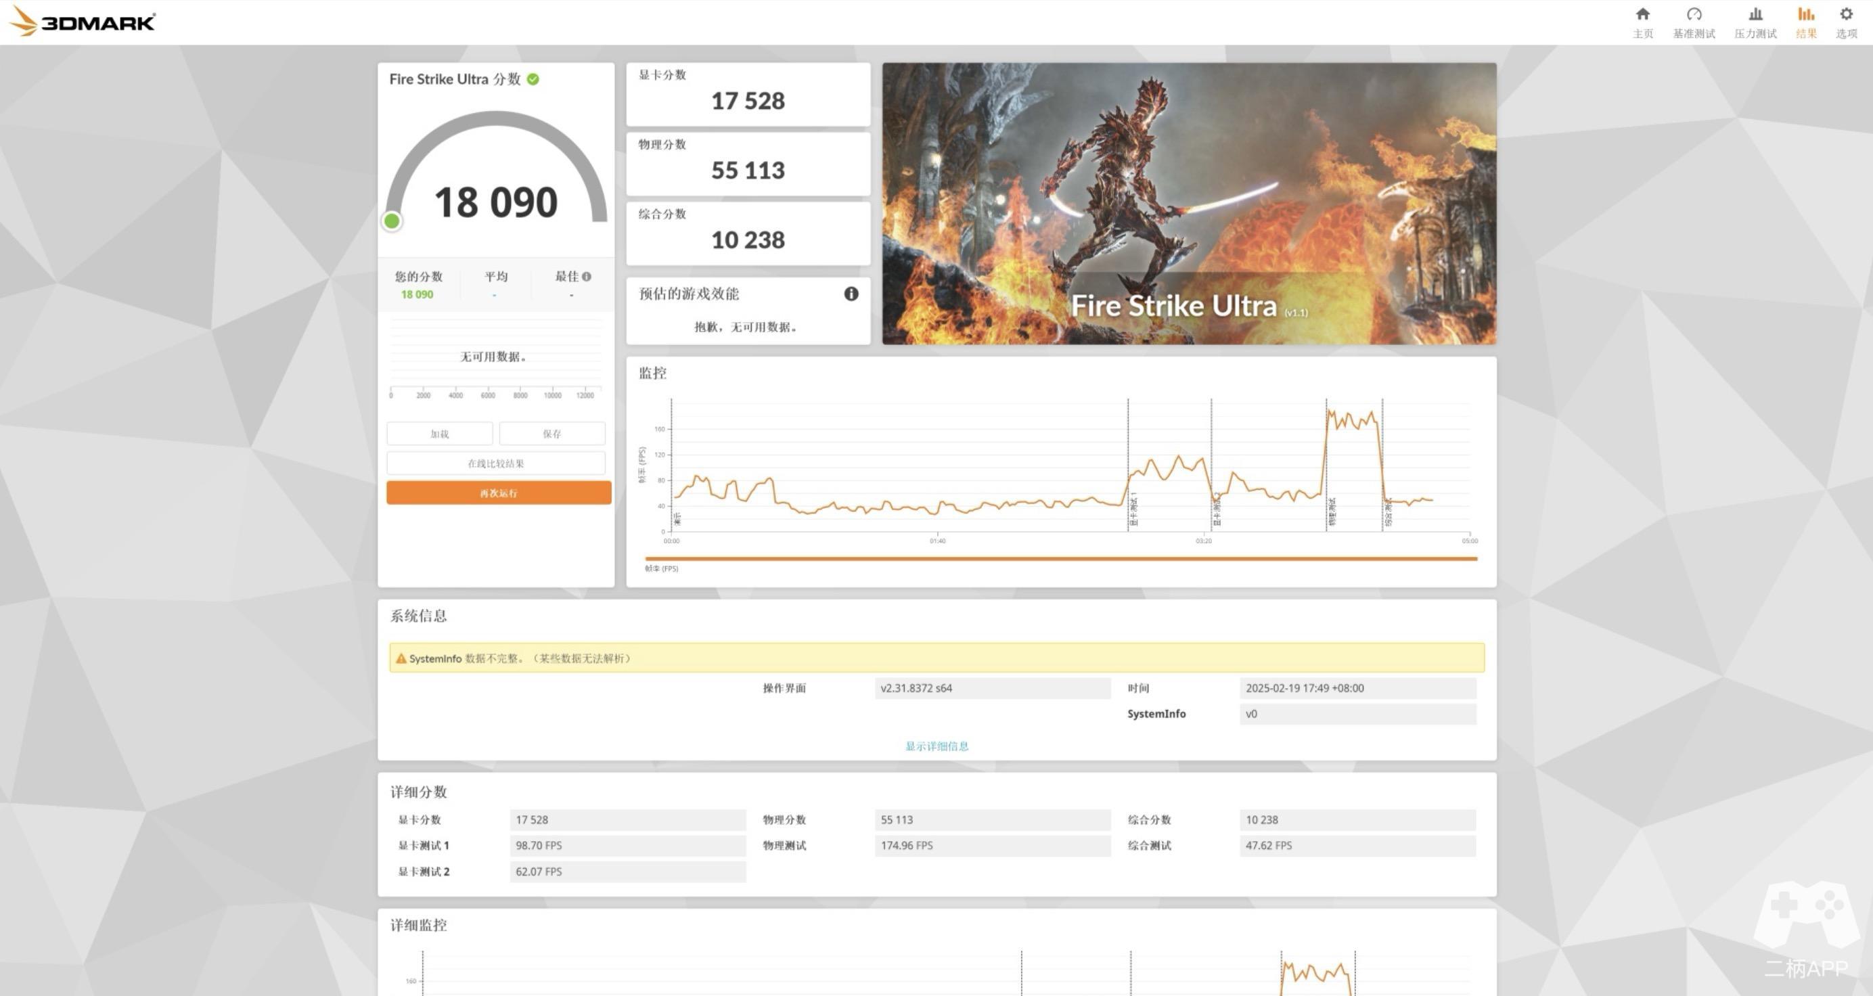Click the 3DMark logo
Image resolution: width=1873 pixels, height=996 pixels.
click(81, 22)
